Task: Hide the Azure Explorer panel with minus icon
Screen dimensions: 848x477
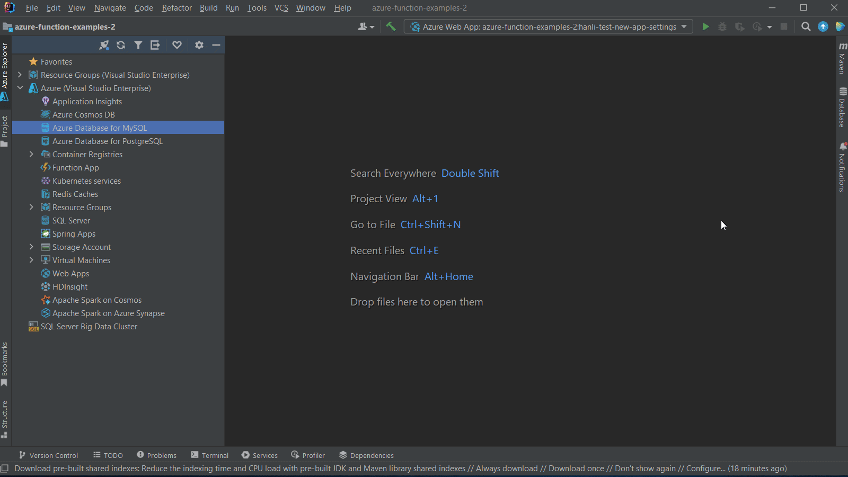Action: tap(216, 45)
